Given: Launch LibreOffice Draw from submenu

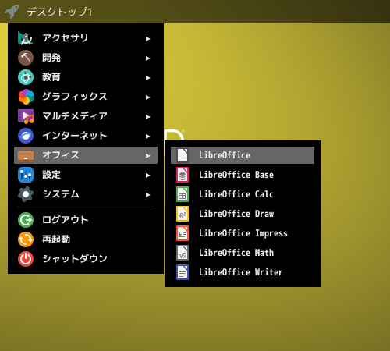Looking at the screenshot, I should pyautogui.click(x=243, y=214).
